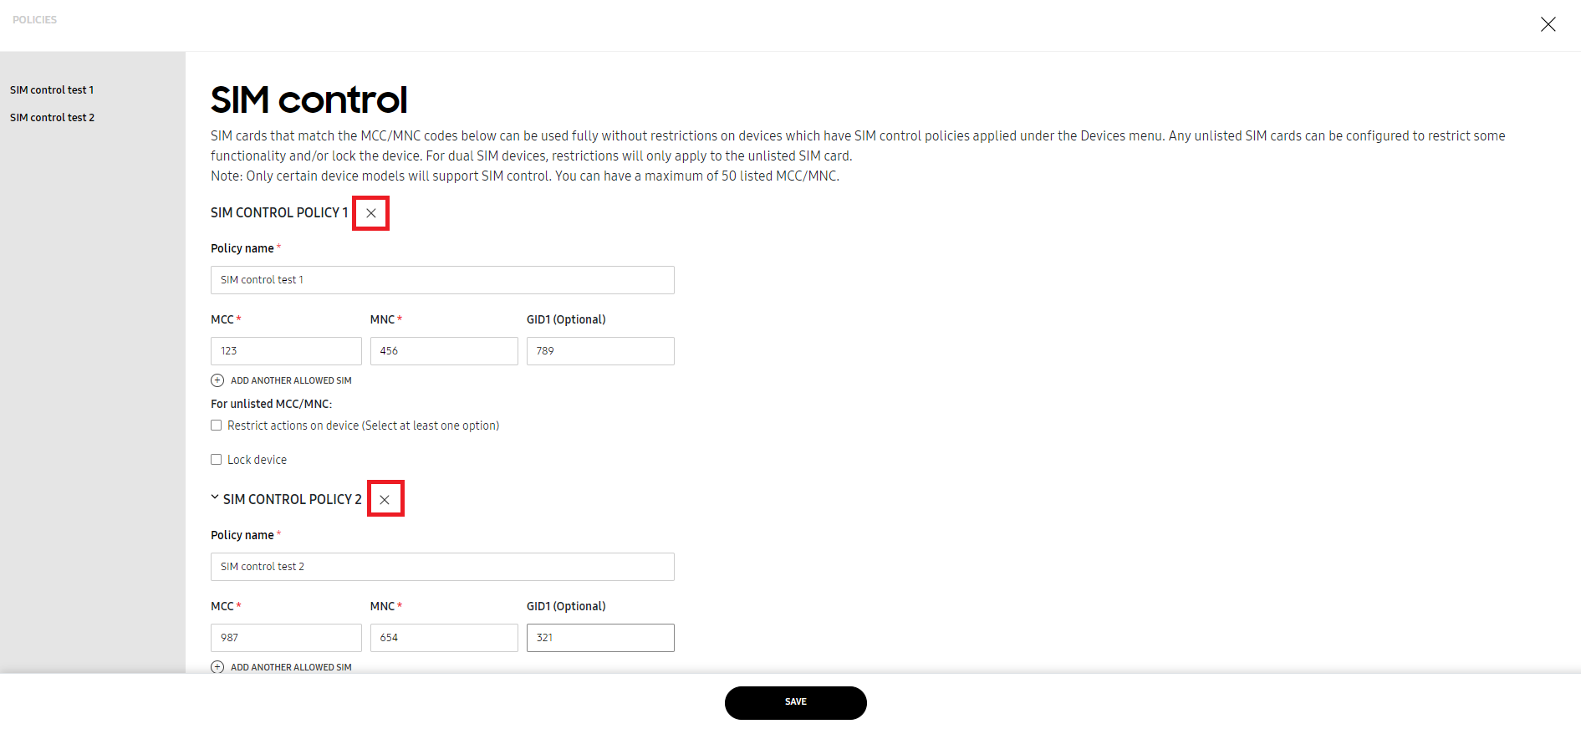The image size is (1581, 729).
Task: Click the GID1 field with value 321
Action: pos(600,638)
